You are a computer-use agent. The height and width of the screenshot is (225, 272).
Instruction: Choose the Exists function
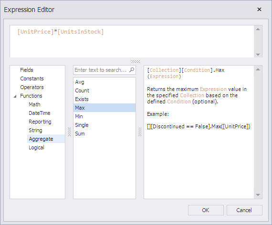[105, 99]
